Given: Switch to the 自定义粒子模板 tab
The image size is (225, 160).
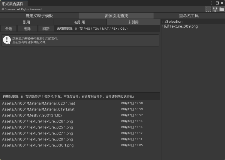Looking at the screenshot, I should [x=39, y=16].
